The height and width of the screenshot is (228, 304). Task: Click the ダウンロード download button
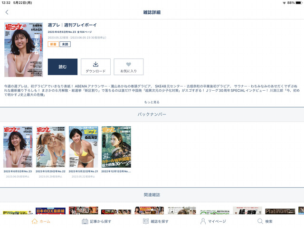click(95, 66)
